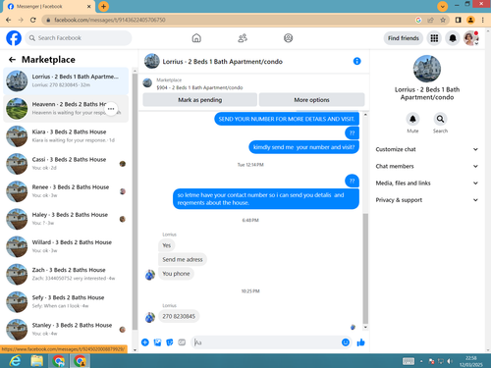The image size is (491, 368).
Task: Open tab search dropdown in Chrome
Action: 442,6
